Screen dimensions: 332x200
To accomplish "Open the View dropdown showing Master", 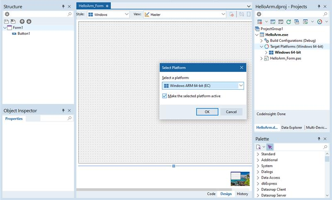I will tap(185, 15).
